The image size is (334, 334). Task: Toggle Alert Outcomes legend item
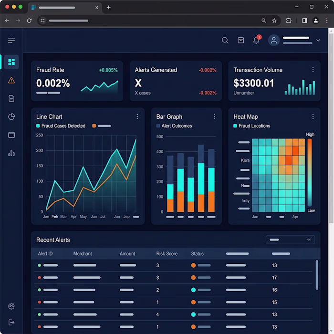[174, 126]
